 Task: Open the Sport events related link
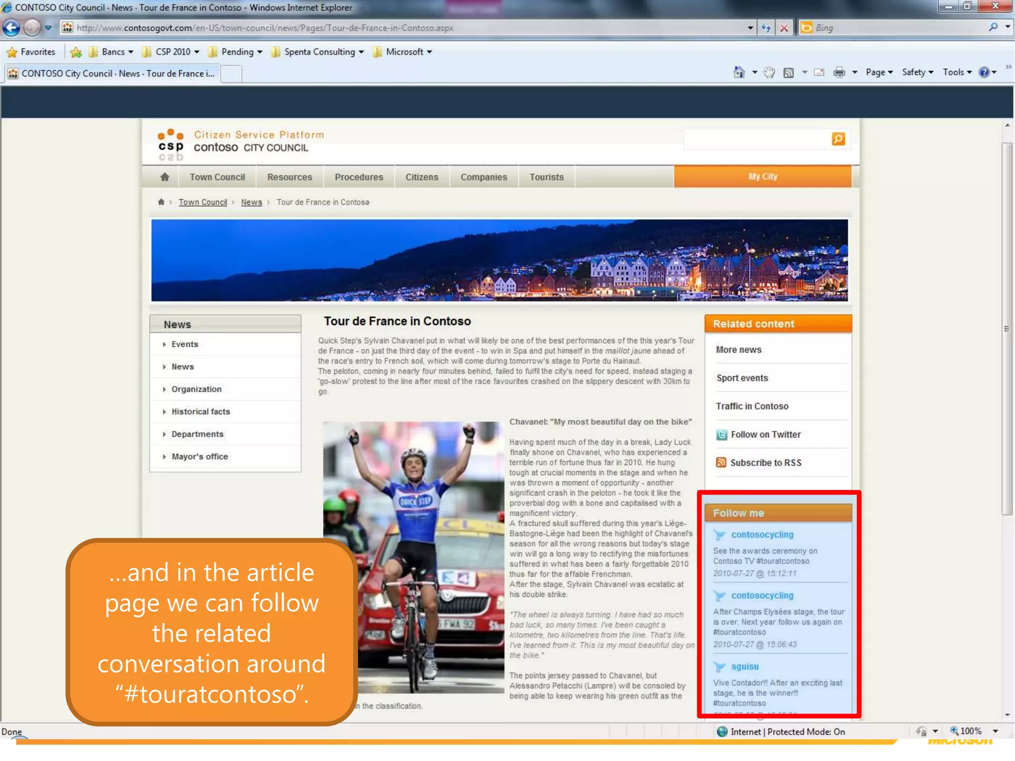742,378
